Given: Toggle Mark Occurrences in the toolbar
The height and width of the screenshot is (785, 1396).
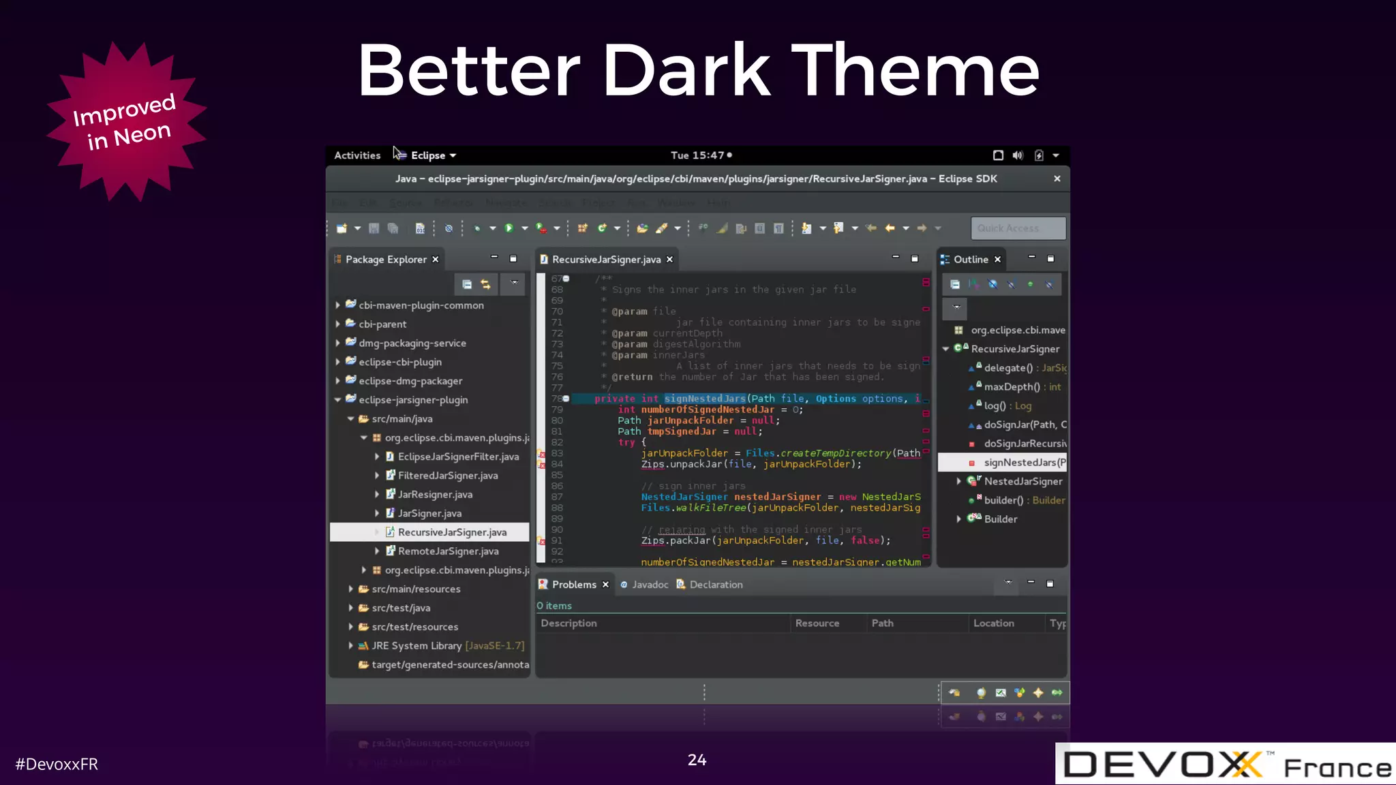Looking at the screenshot, I should [x=722, y=228].
